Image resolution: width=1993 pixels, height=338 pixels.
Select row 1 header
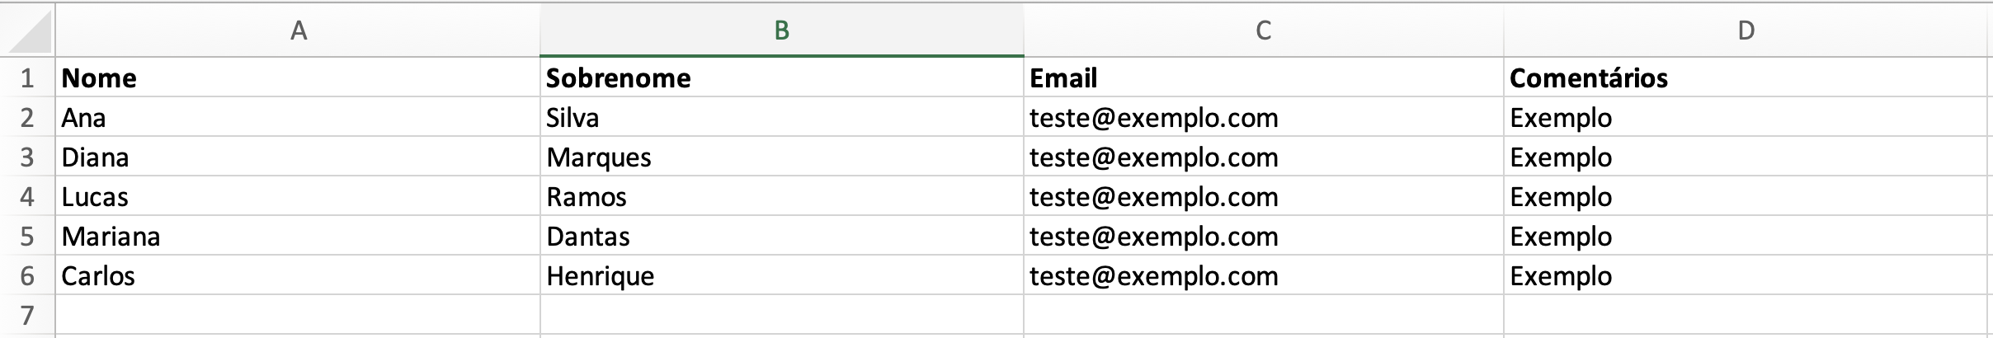(x=27, y=77)
